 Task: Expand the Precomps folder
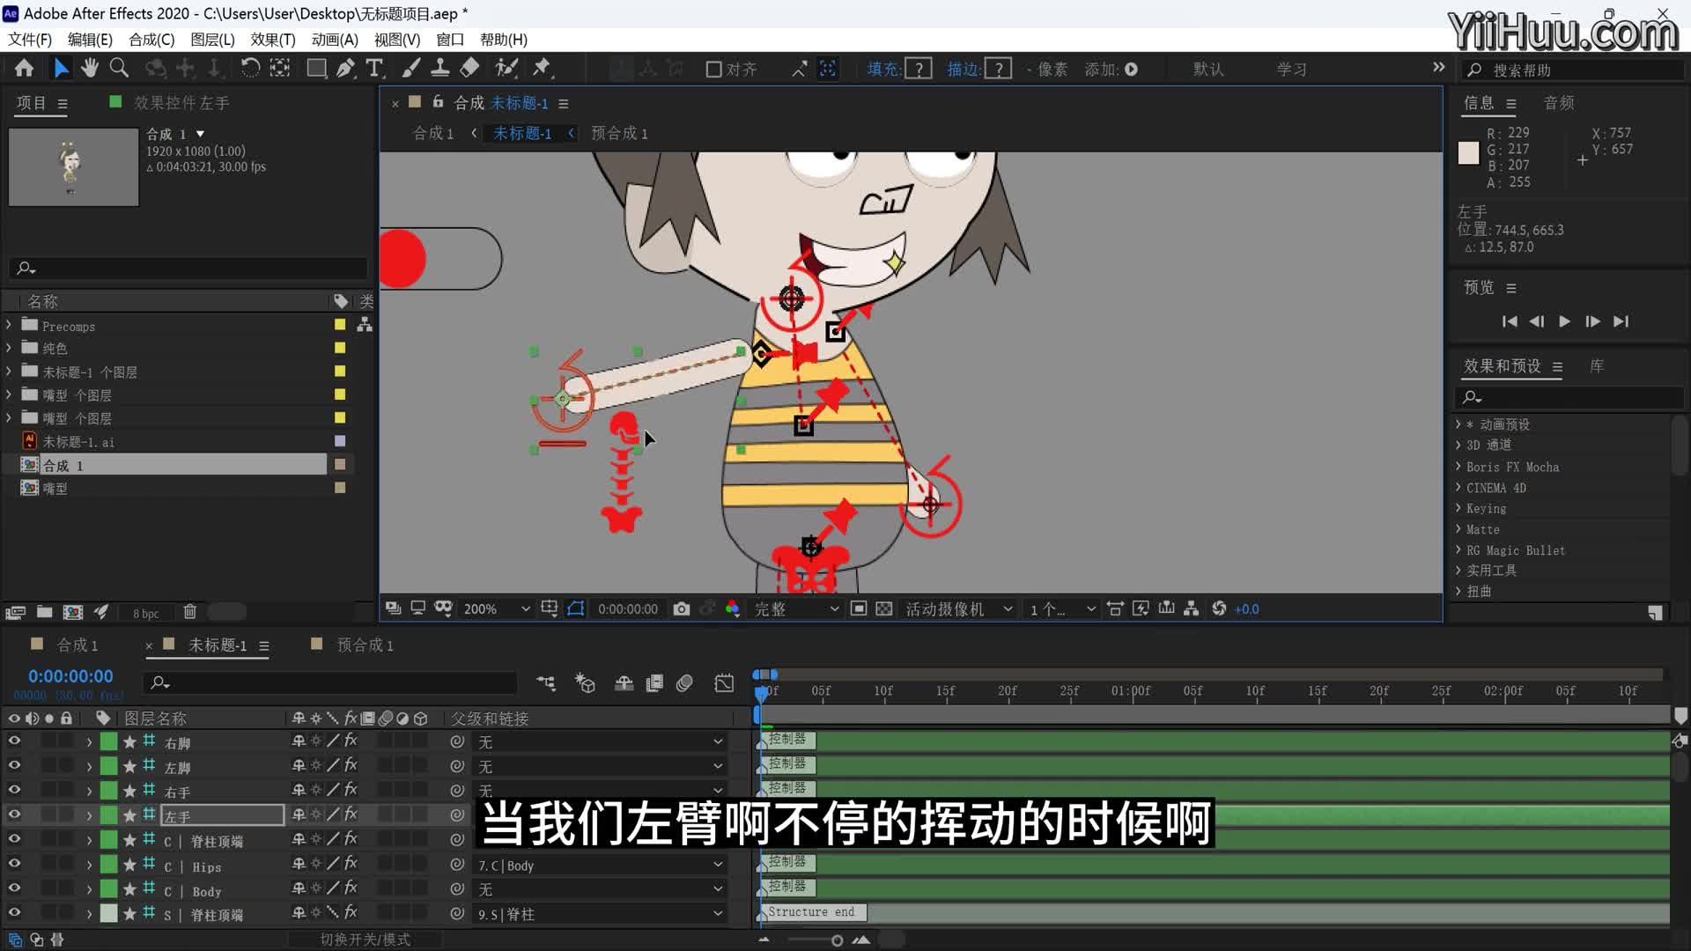pyautogui.click(x=9, y=325)
